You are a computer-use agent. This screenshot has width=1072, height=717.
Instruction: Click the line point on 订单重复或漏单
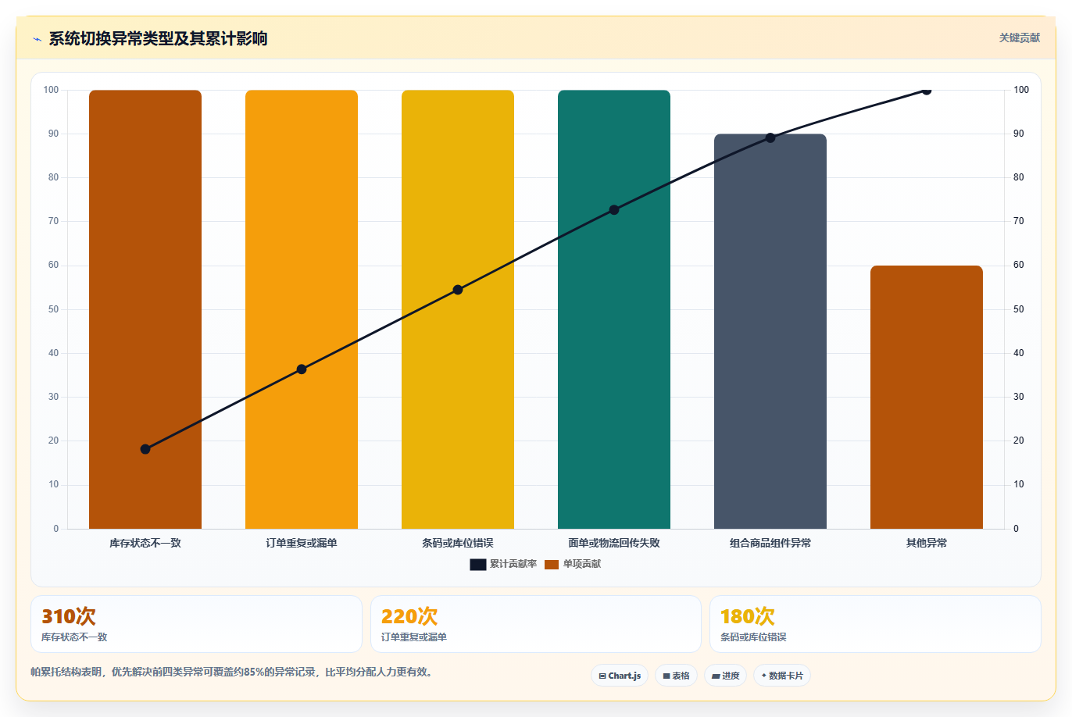click(x=302, y=369)
